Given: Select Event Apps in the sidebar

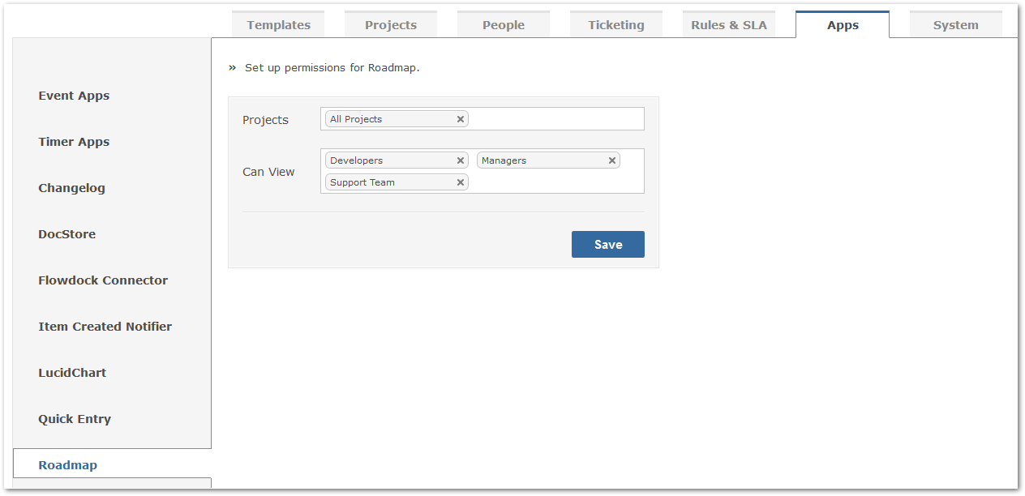Looking at the screenshot, I should pyautogui.click(x=74, y=96).
